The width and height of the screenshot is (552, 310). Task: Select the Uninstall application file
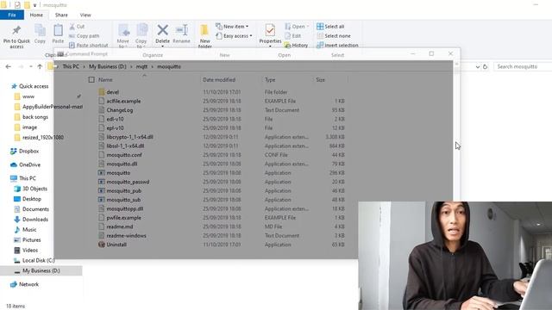coord(116,245)
